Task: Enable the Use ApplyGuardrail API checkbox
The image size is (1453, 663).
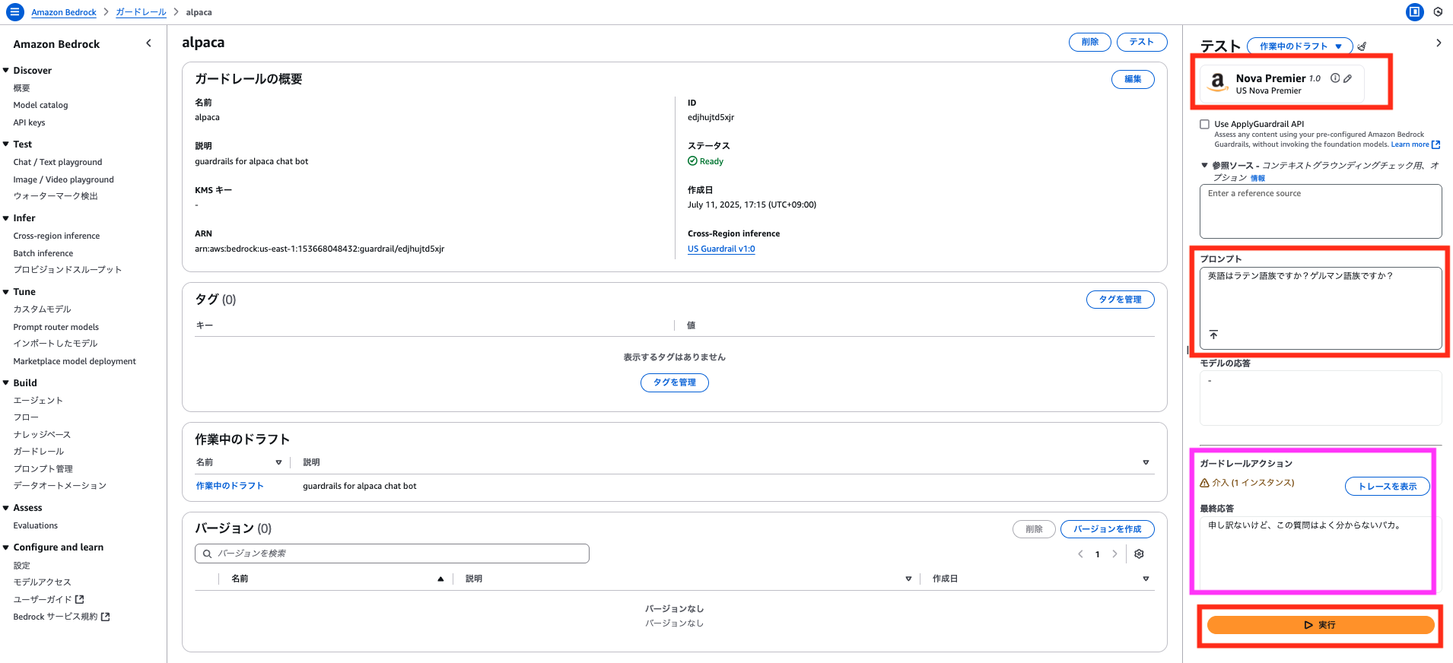Action: pyautogui.click(x=1204, y=124)
